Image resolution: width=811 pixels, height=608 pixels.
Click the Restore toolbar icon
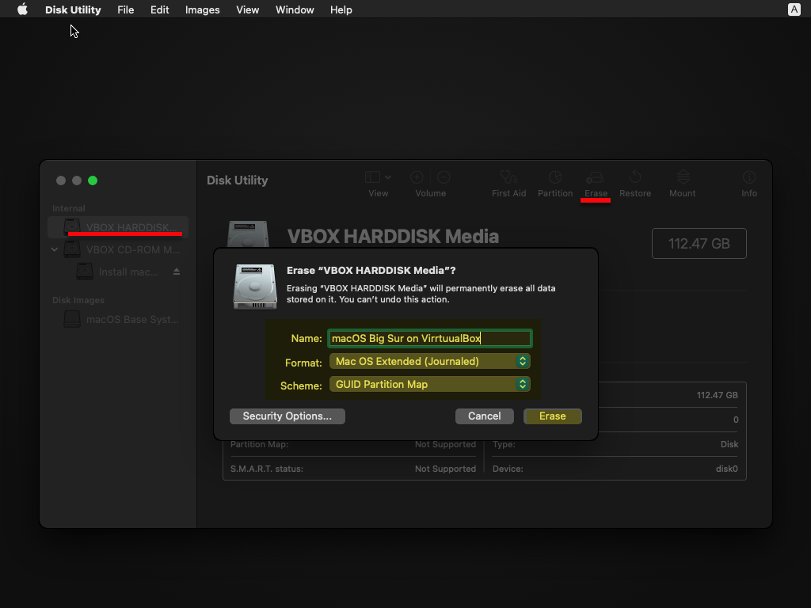[x=635, y=177]
